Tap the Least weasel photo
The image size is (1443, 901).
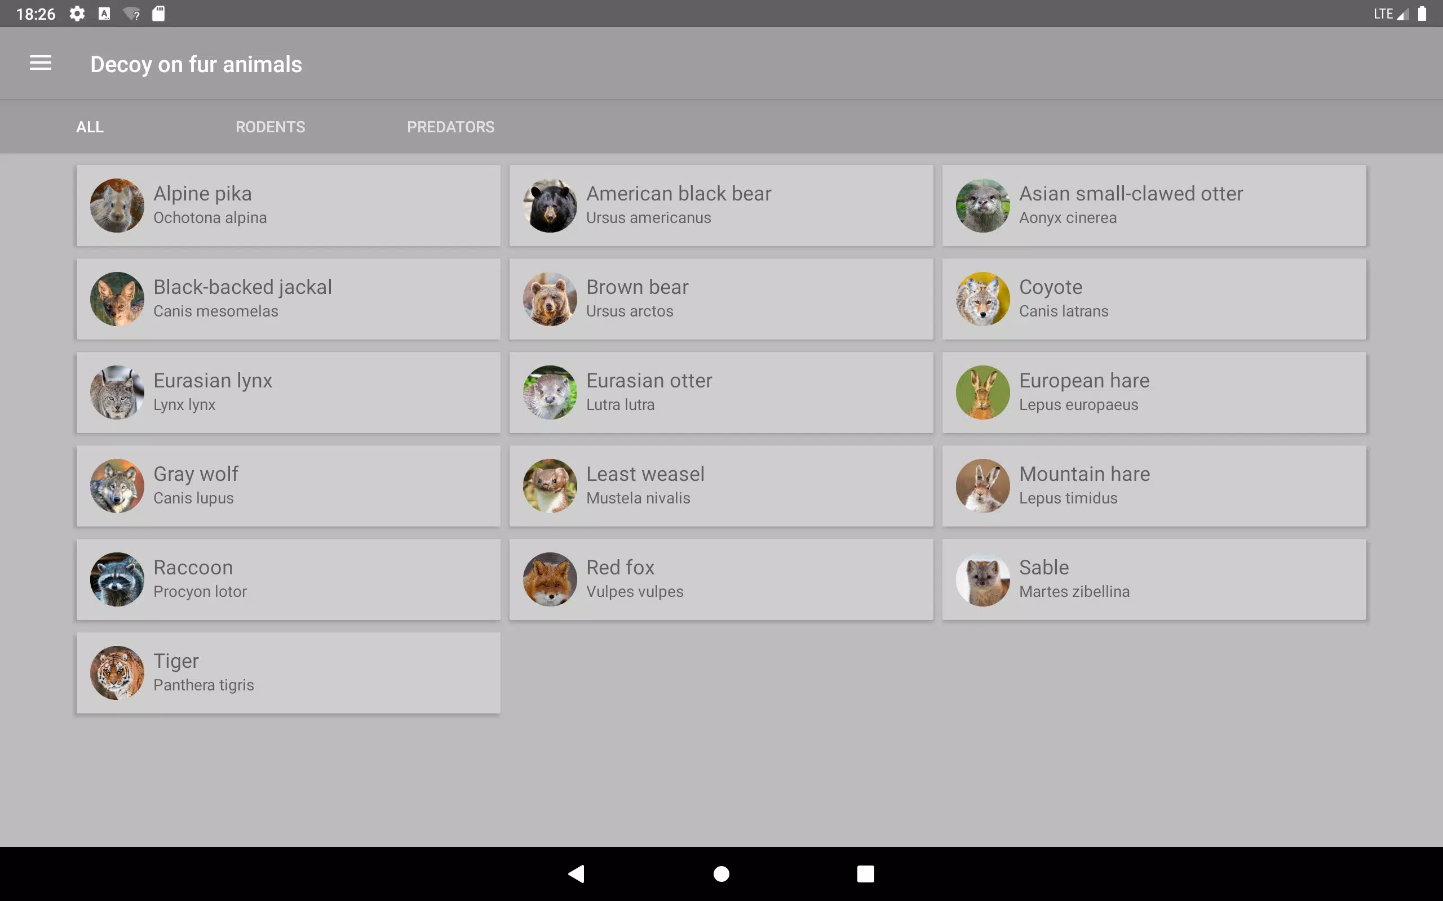550,485
